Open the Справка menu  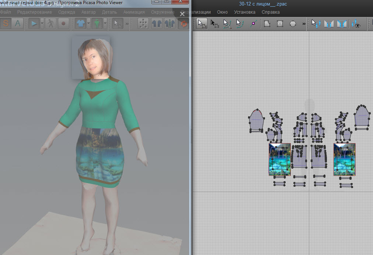(x=271, y=12)
